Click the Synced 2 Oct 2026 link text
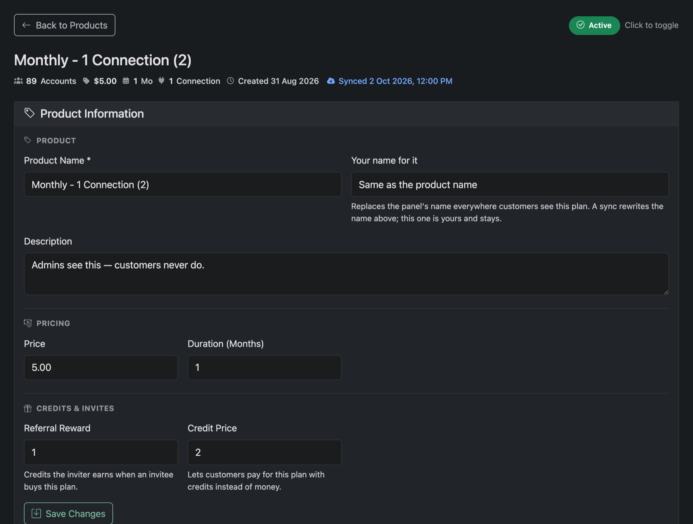This screenshot has height=524, width=693. [x=395, y=81]
